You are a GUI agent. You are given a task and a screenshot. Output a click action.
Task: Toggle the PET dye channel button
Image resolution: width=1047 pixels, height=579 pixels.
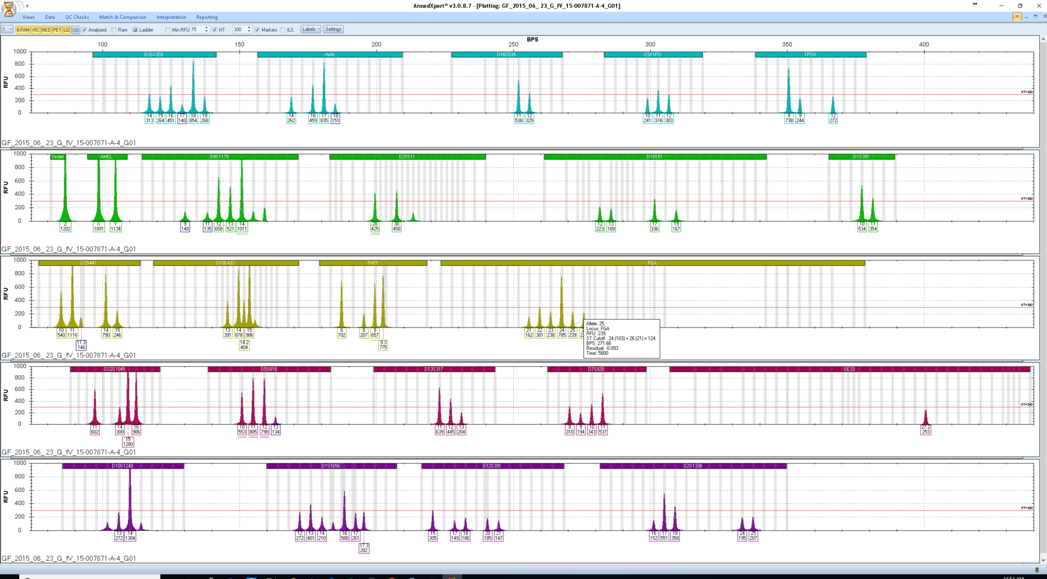(x=57, y=30)
